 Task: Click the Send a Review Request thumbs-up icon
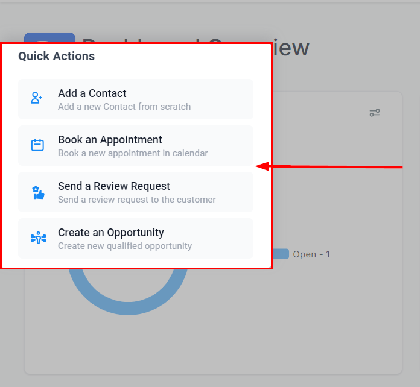[38, 192]
